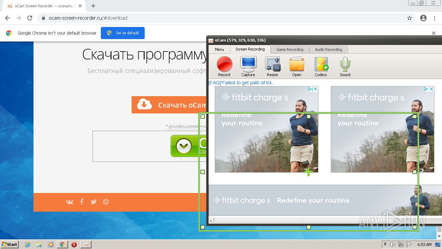442x249 pixels.
Task: Click the Capture monitor icon
Action: point(248,67)
